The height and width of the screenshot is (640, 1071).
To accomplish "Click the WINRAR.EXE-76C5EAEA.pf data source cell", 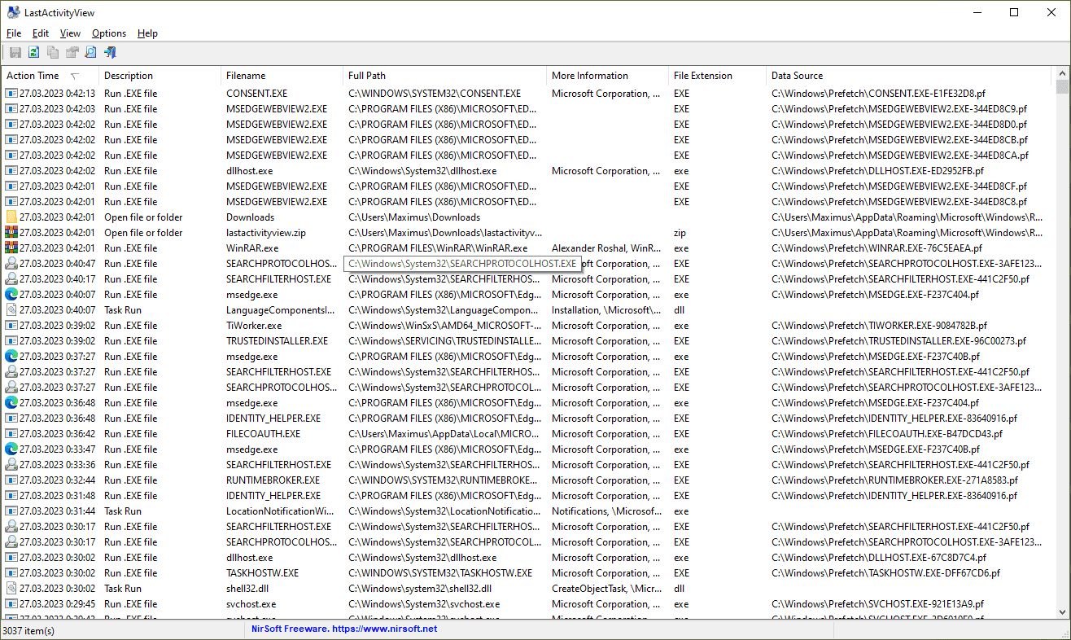I will [877, 248].
